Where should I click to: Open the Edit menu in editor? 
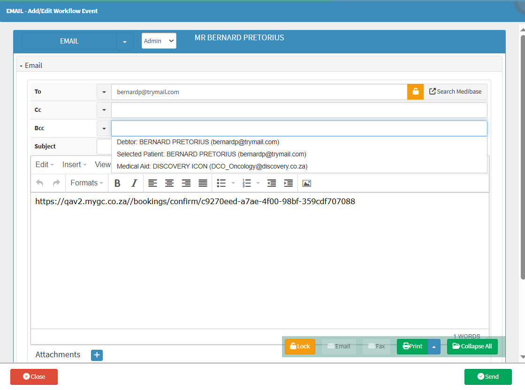click(x=45, y=165)
